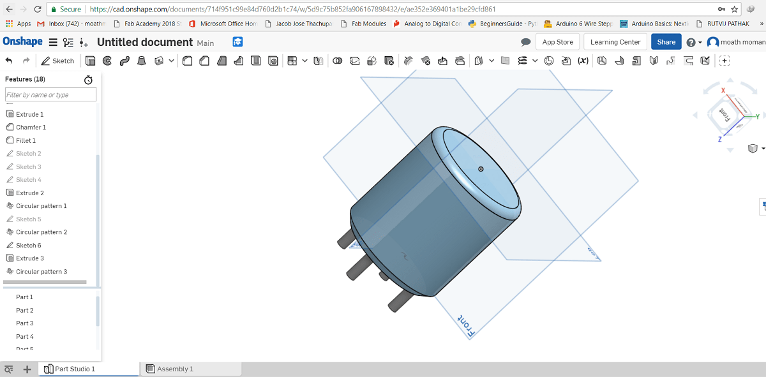Image resolution: width=766 pixels, height=377 pixels.
Task: Click the Front face of the view cube
Action: 724,114
